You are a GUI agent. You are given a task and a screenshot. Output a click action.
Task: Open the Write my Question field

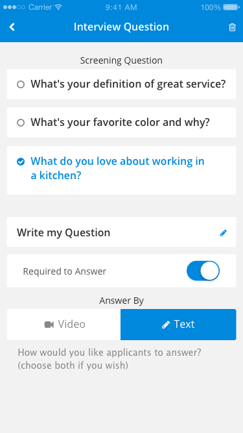122,232
